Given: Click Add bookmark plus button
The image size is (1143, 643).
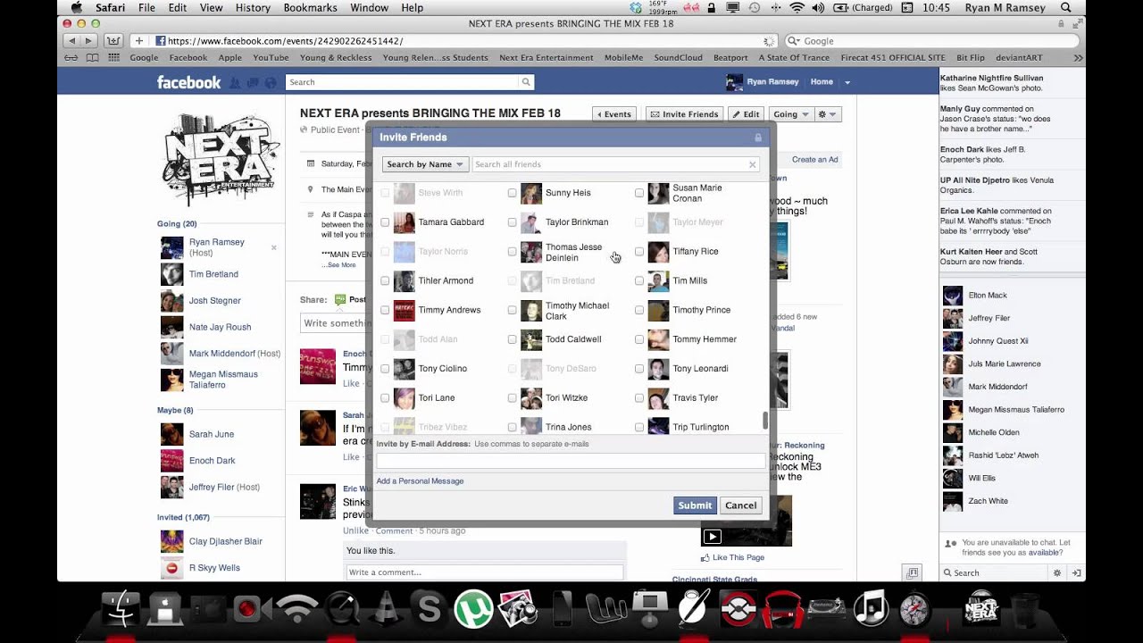Looking at the screenshot, I should click(138, 41).
